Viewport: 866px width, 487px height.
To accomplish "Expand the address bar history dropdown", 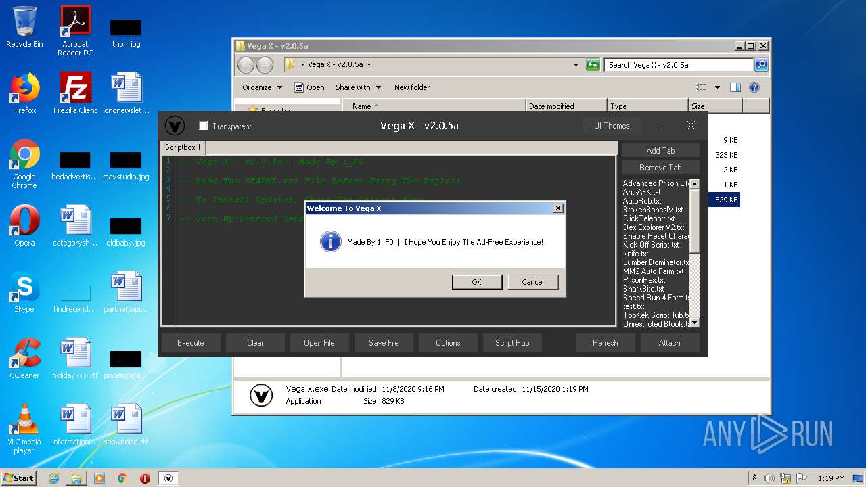I will pyautogui.click(x=576, y=65).
